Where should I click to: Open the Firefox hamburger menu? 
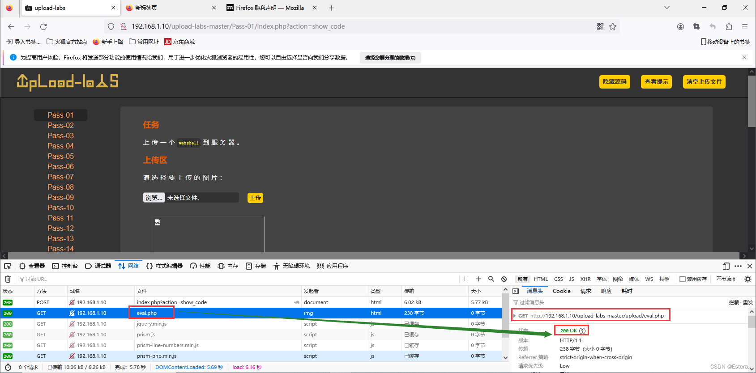(x=745, y=26)
